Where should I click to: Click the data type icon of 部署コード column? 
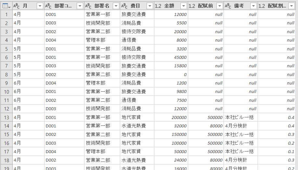[48, 6]
